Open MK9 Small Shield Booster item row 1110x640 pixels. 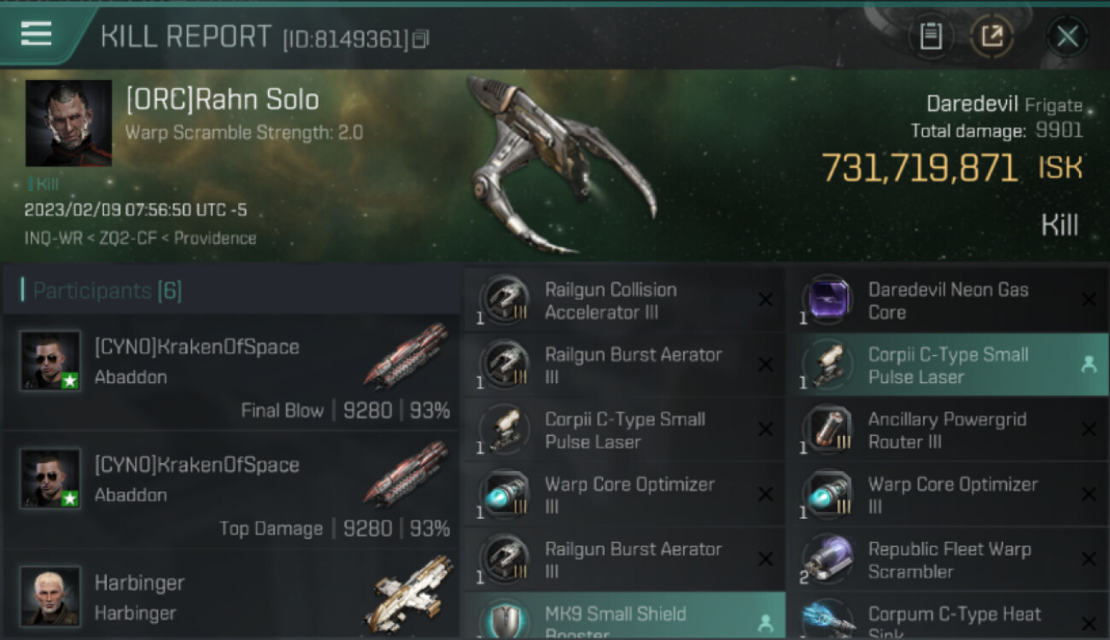[624, 616]
